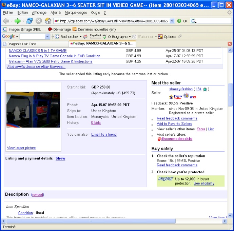Viewport: 234px width, 231px height.
Task: Click the S'abonner feed icon
Action: point(134,37)
